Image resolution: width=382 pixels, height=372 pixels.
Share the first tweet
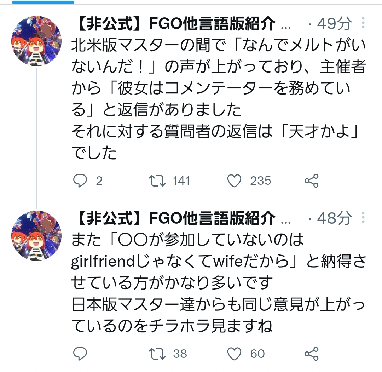coord(311,181)
